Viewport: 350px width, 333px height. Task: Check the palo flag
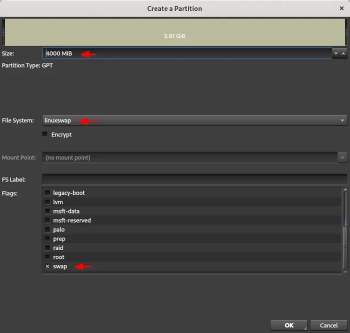pos(47,229)
